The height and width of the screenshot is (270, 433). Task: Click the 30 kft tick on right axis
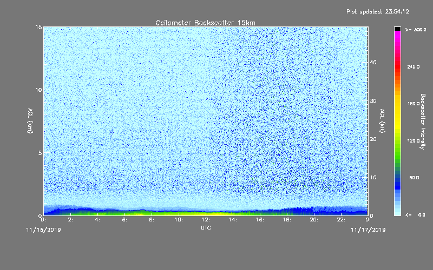[x=373, y=101]
